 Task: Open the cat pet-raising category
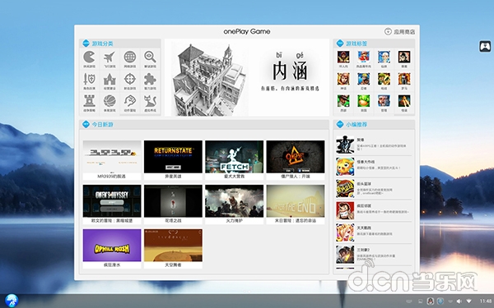tap(150, 102)
